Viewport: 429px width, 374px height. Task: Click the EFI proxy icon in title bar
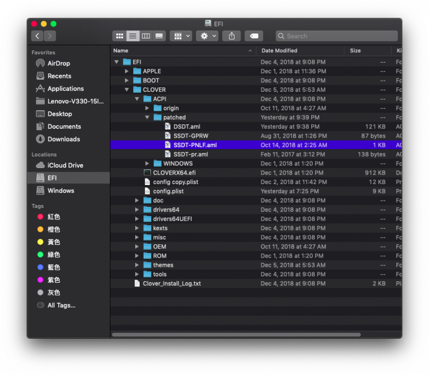point(208,24)
